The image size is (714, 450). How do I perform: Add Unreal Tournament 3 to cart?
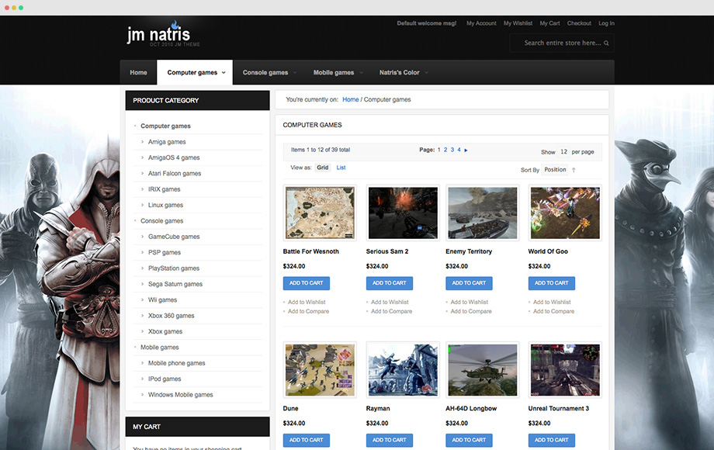(552, 441)
